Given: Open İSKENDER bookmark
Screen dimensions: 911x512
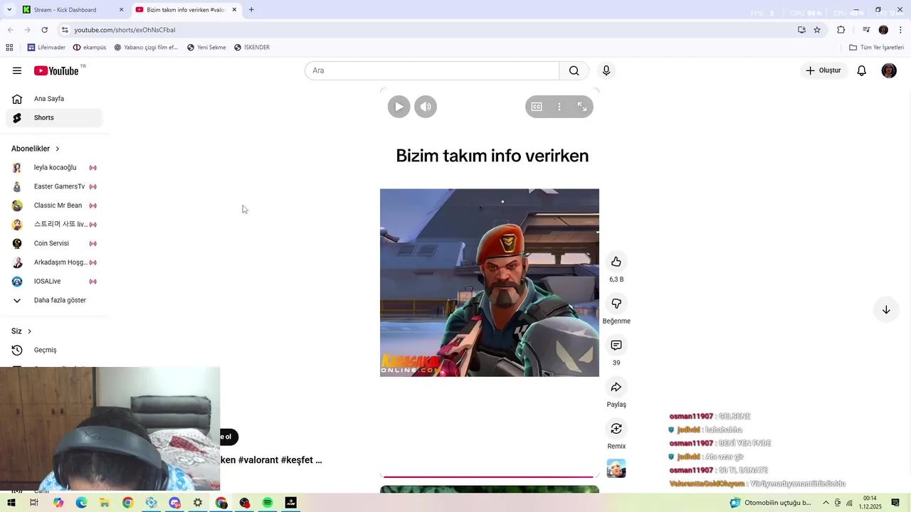Looking at the screenshot, I should pyautogui.click(x=252, y=48).
